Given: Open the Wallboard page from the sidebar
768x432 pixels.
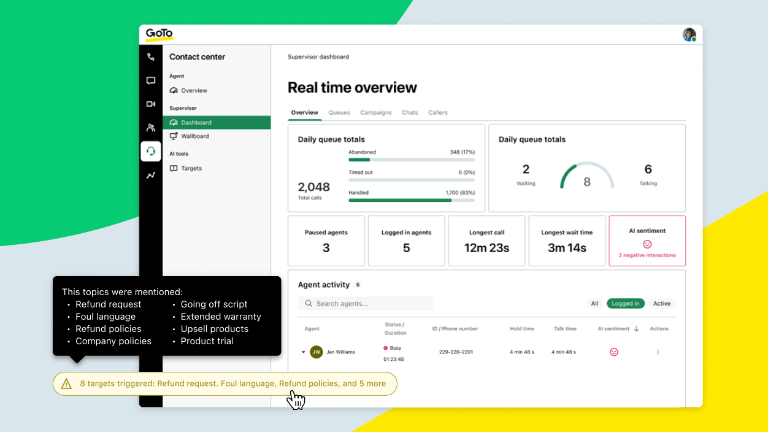Looking at the screenshot, I should coord(194,136).
